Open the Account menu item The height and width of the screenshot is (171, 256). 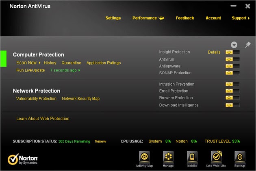coord(213,18)
